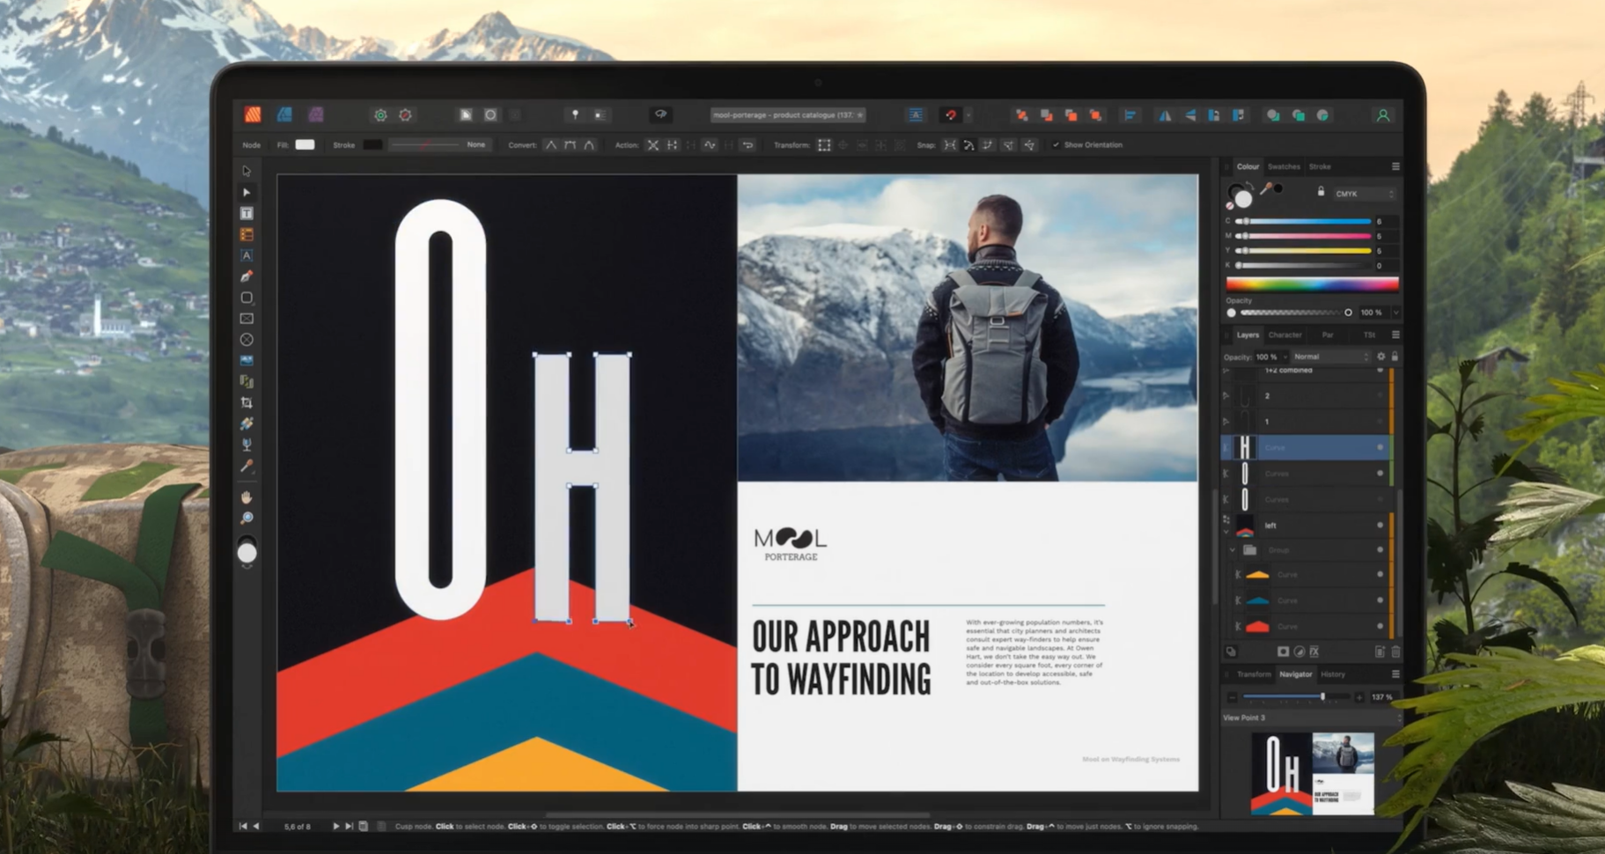This screenshot has height=854, width=1605.
Task: Activate the Hand pan tool
Action: pos(247,497)
